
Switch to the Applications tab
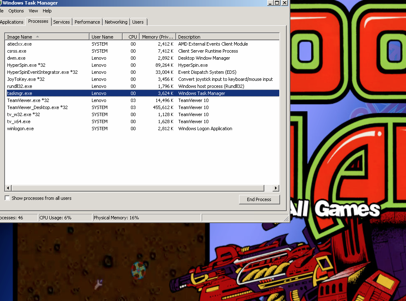12,22
